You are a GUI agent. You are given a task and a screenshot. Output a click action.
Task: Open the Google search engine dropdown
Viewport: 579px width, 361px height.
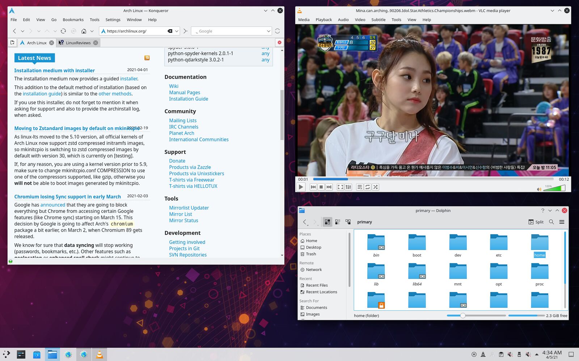point(269,31)
